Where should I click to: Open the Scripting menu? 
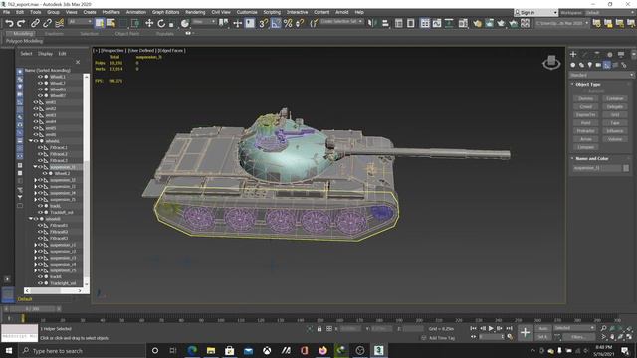tap(272, 12)
